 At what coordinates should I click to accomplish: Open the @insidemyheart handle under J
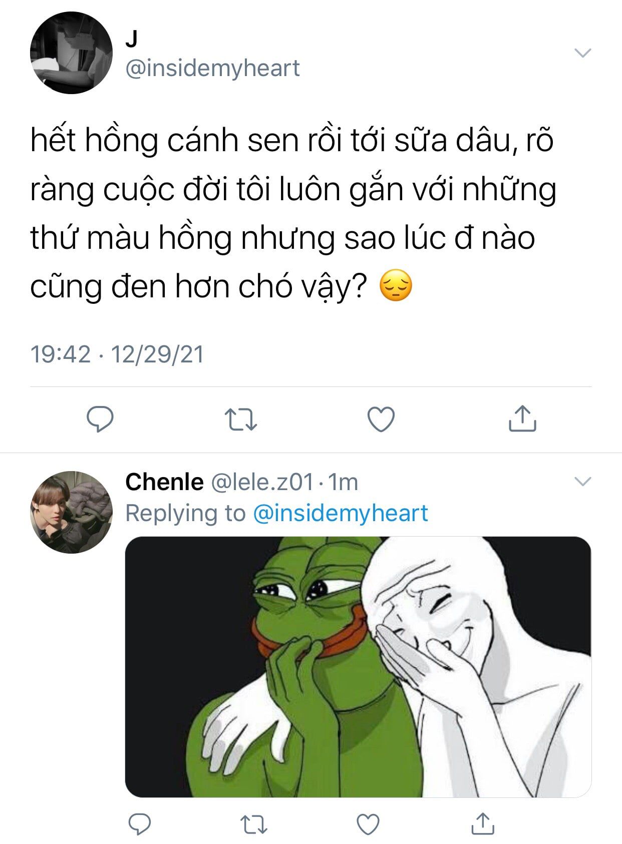(212, 68)
